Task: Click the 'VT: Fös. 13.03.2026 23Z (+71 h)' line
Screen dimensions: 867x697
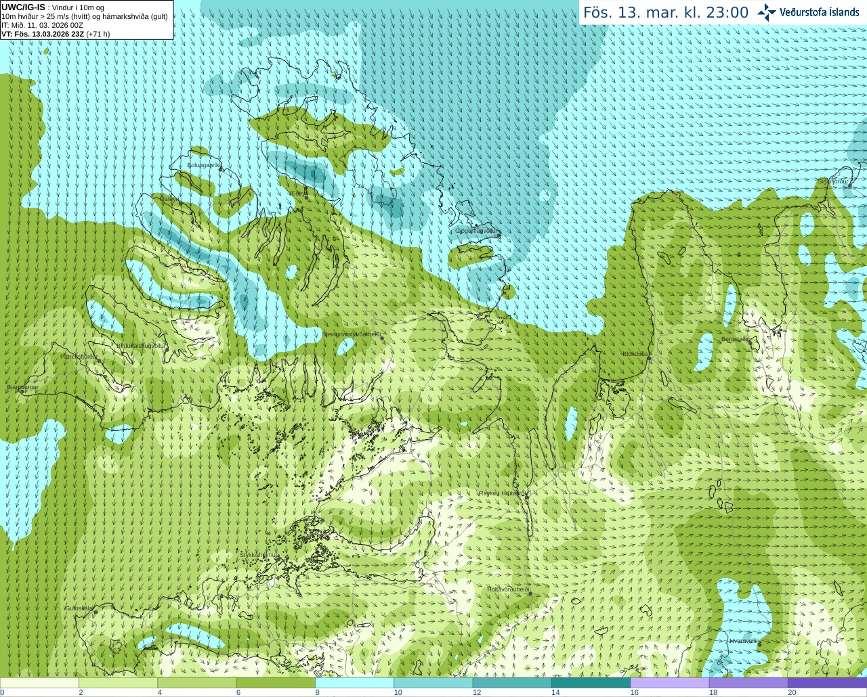Action: coord(56,34)
